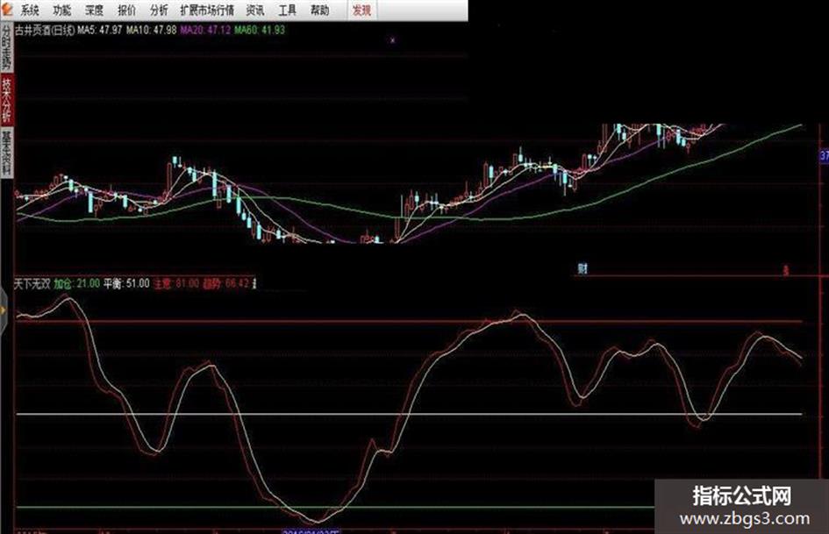
Task: Expand the left panel with the arrow handle
Action: pos(3,310)
